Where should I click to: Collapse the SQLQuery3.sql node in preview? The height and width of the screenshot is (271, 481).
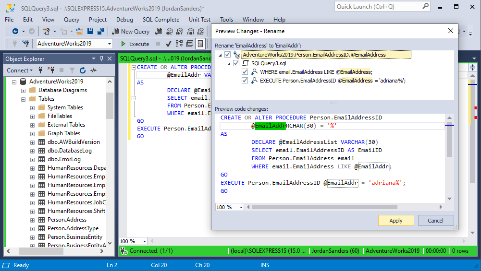click(x=229, y=64)
